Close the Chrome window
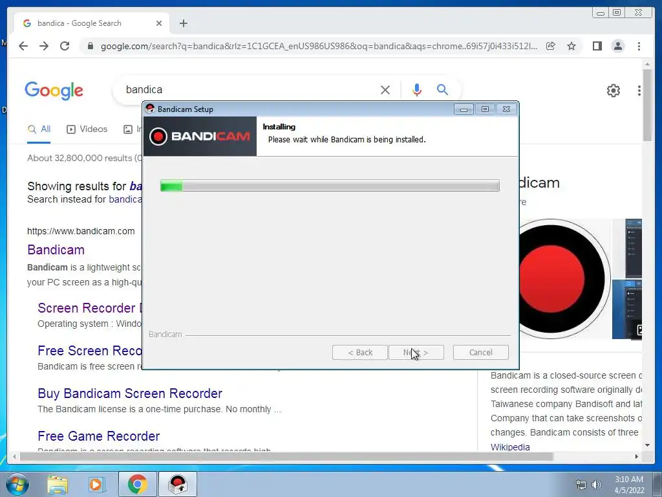Image resolution: width=662 pixels, height=497 pixels. tap(638, 13)
